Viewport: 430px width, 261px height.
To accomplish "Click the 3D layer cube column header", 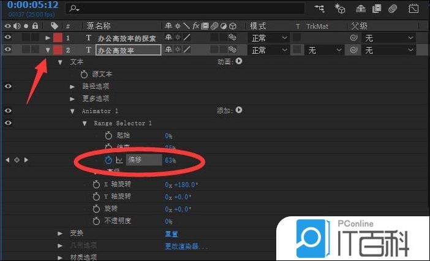I will 233,26.
